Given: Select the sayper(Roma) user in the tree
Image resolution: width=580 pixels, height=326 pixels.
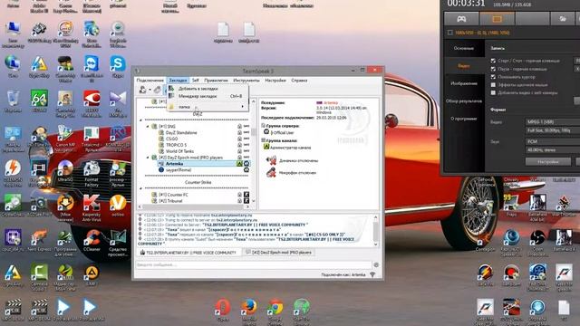Looking at the screenshot, I should (x=179, y=169).
